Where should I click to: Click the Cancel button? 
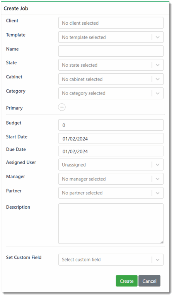(149, 281)
